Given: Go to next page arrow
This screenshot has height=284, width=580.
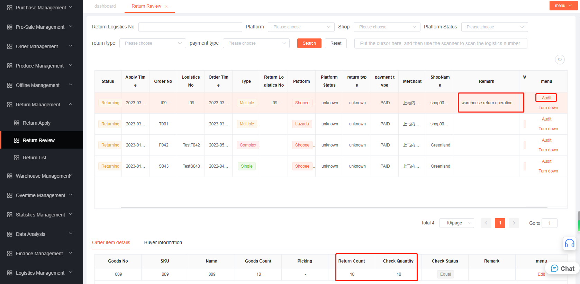Looking at the screenshot, I should pyautogui.click(x=514, y=223).
